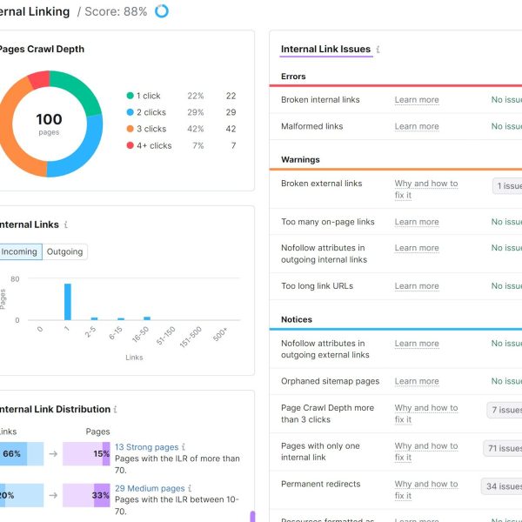
Task: Open the 13 Strong pages link
Action: pyautogui.click(x=146, y=447)
